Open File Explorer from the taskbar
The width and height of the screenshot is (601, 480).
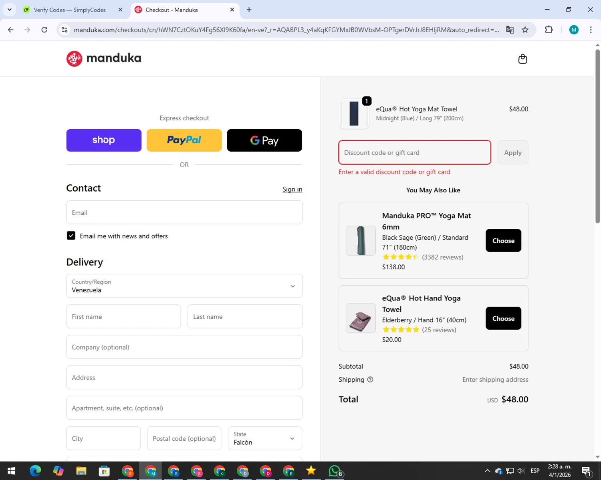point(81,471)
